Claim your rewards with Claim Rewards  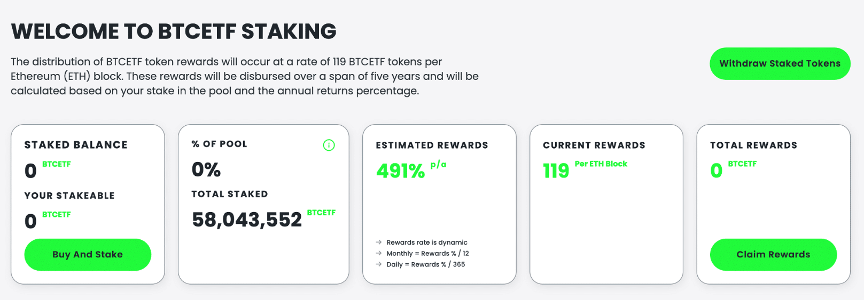pos(773,255)
